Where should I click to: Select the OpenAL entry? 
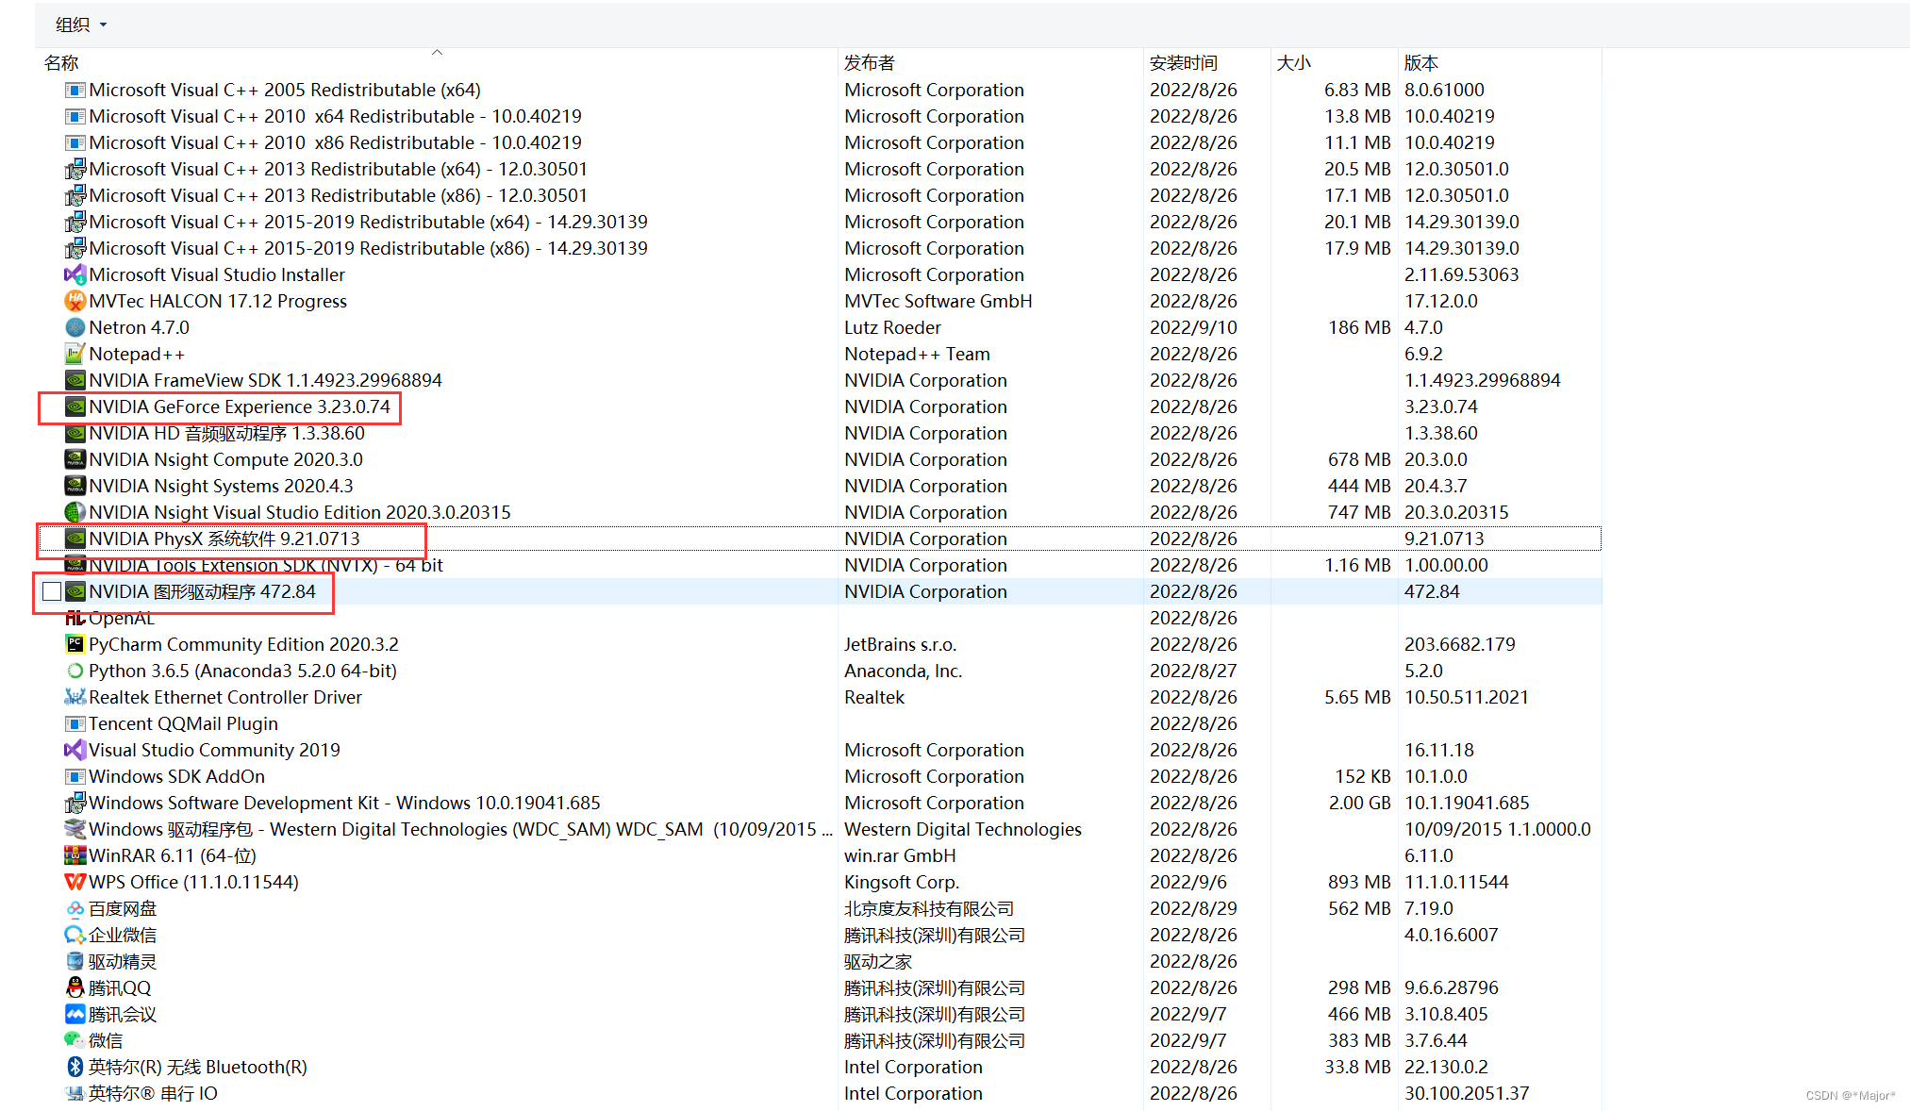click(821, 618)
